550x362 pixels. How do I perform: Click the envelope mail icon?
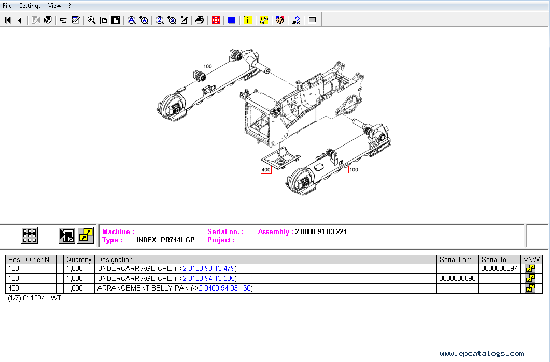312,20
